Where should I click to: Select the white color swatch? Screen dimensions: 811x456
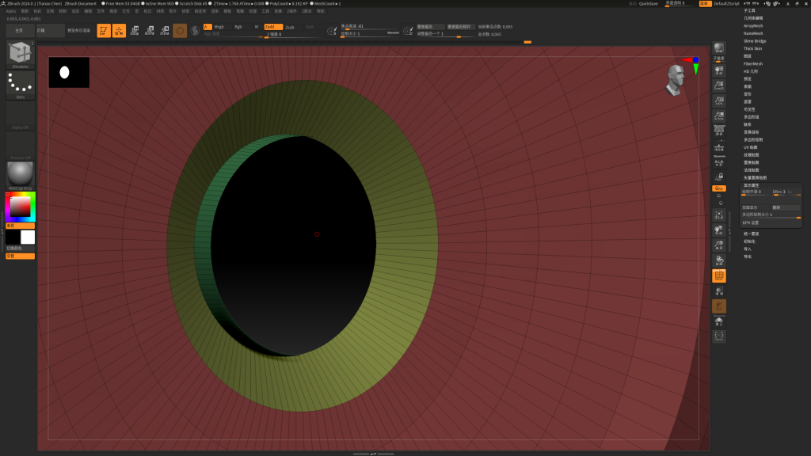(28, 237)
